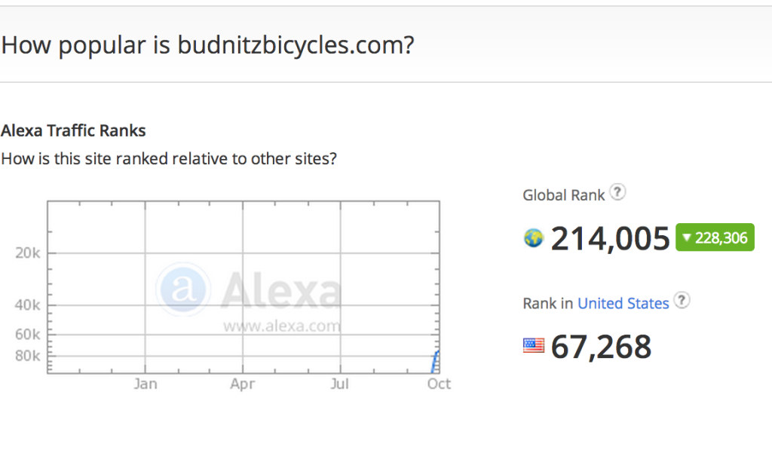Click the 80k label on rank axis
The height and width of the screenshot is (453, 772).
coord(28,356)
